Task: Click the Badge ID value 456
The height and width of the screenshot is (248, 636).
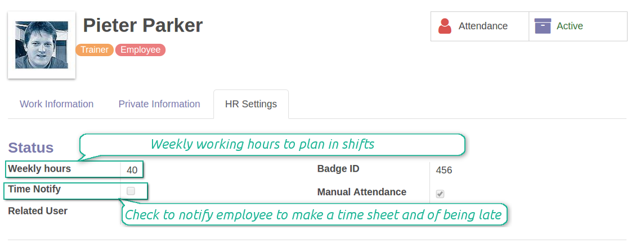Action: tap(444, 170)
